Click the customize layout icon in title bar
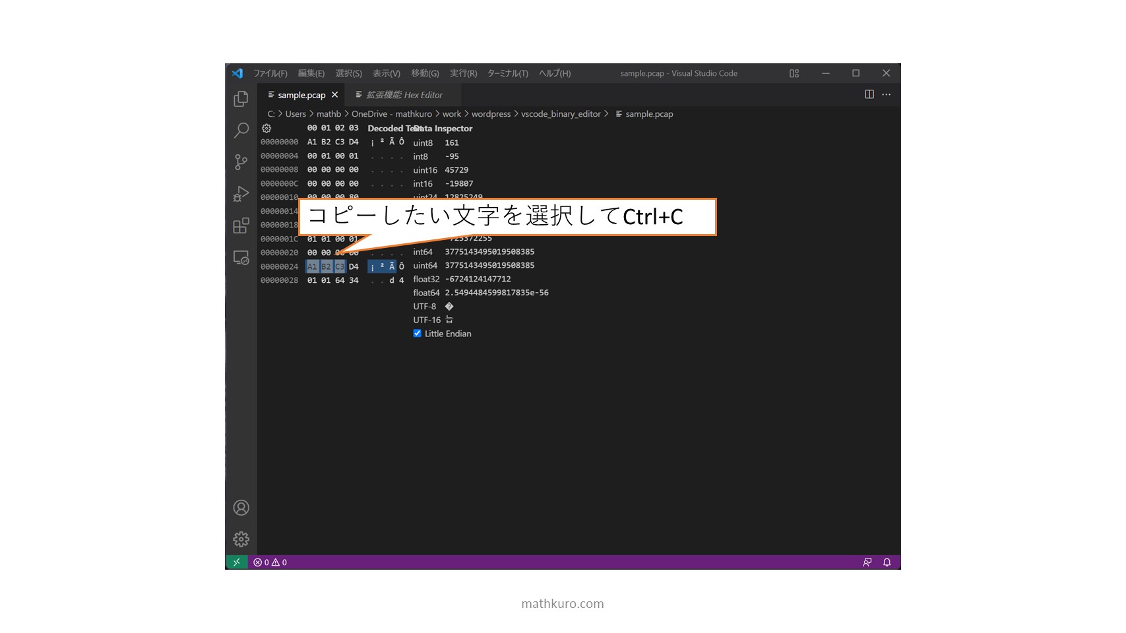 [794, 73]
